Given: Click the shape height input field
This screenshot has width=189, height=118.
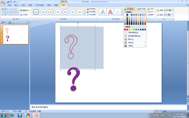Looking at the screenshot, I should [168, 10].
